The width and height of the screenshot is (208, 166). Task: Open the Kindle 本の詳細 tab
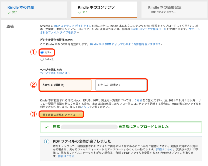click(20, 7)
